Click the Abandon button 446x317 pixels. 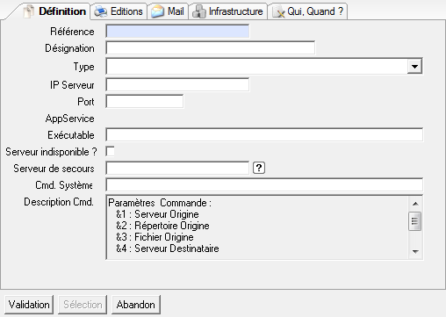click(136, 305)
